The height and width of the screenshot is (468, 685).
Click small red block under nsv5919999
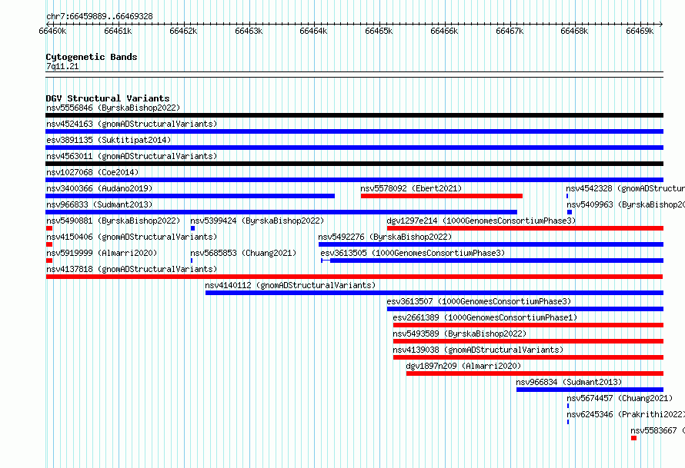pyautogui.click(x=49, y=261)
